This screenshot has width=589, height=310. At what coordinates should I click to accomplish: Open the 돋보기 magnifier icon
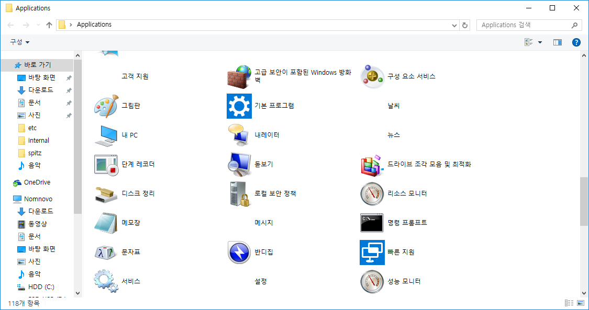(239, 164)
